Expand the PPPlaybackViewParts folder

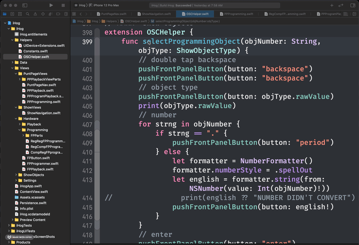coord(20,79)
